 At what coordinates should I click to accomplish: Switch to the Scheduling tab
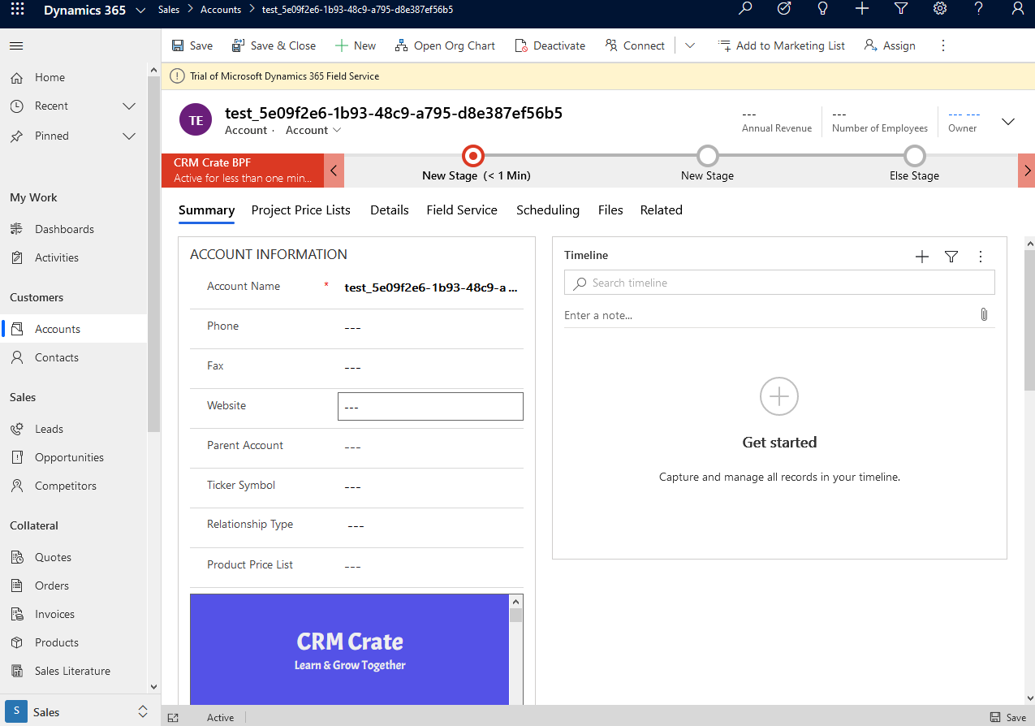point(547,210)
